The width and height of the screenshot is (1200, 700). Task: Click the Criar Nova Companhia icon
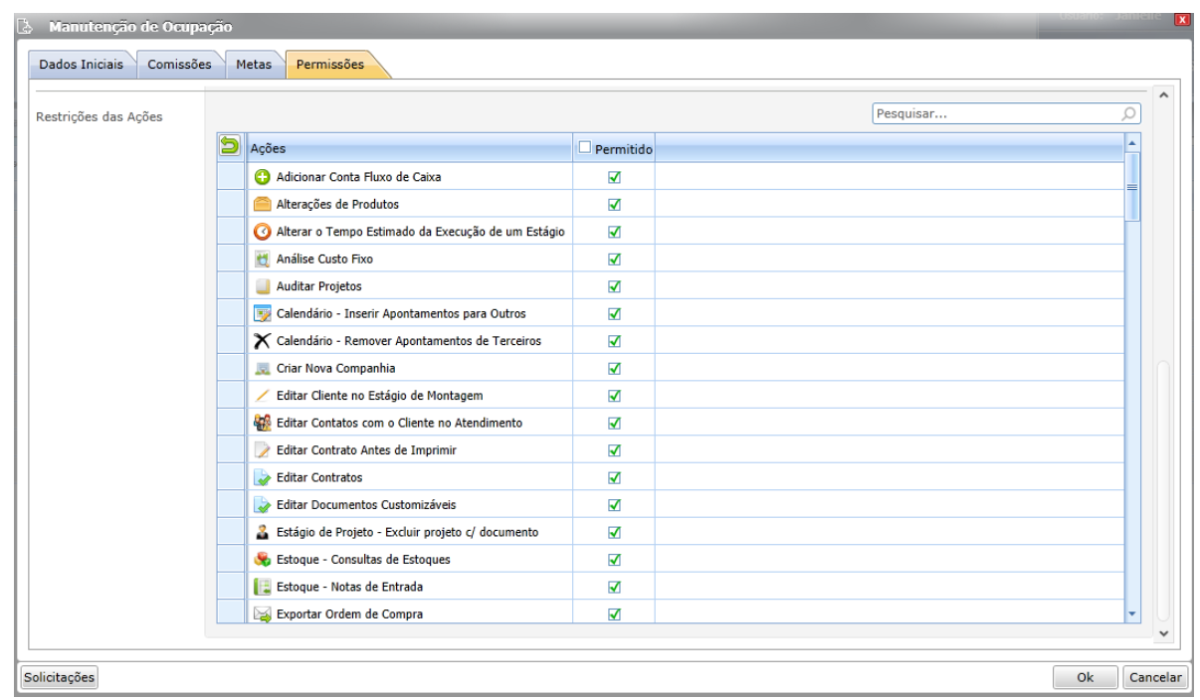[x=261, y=368]
